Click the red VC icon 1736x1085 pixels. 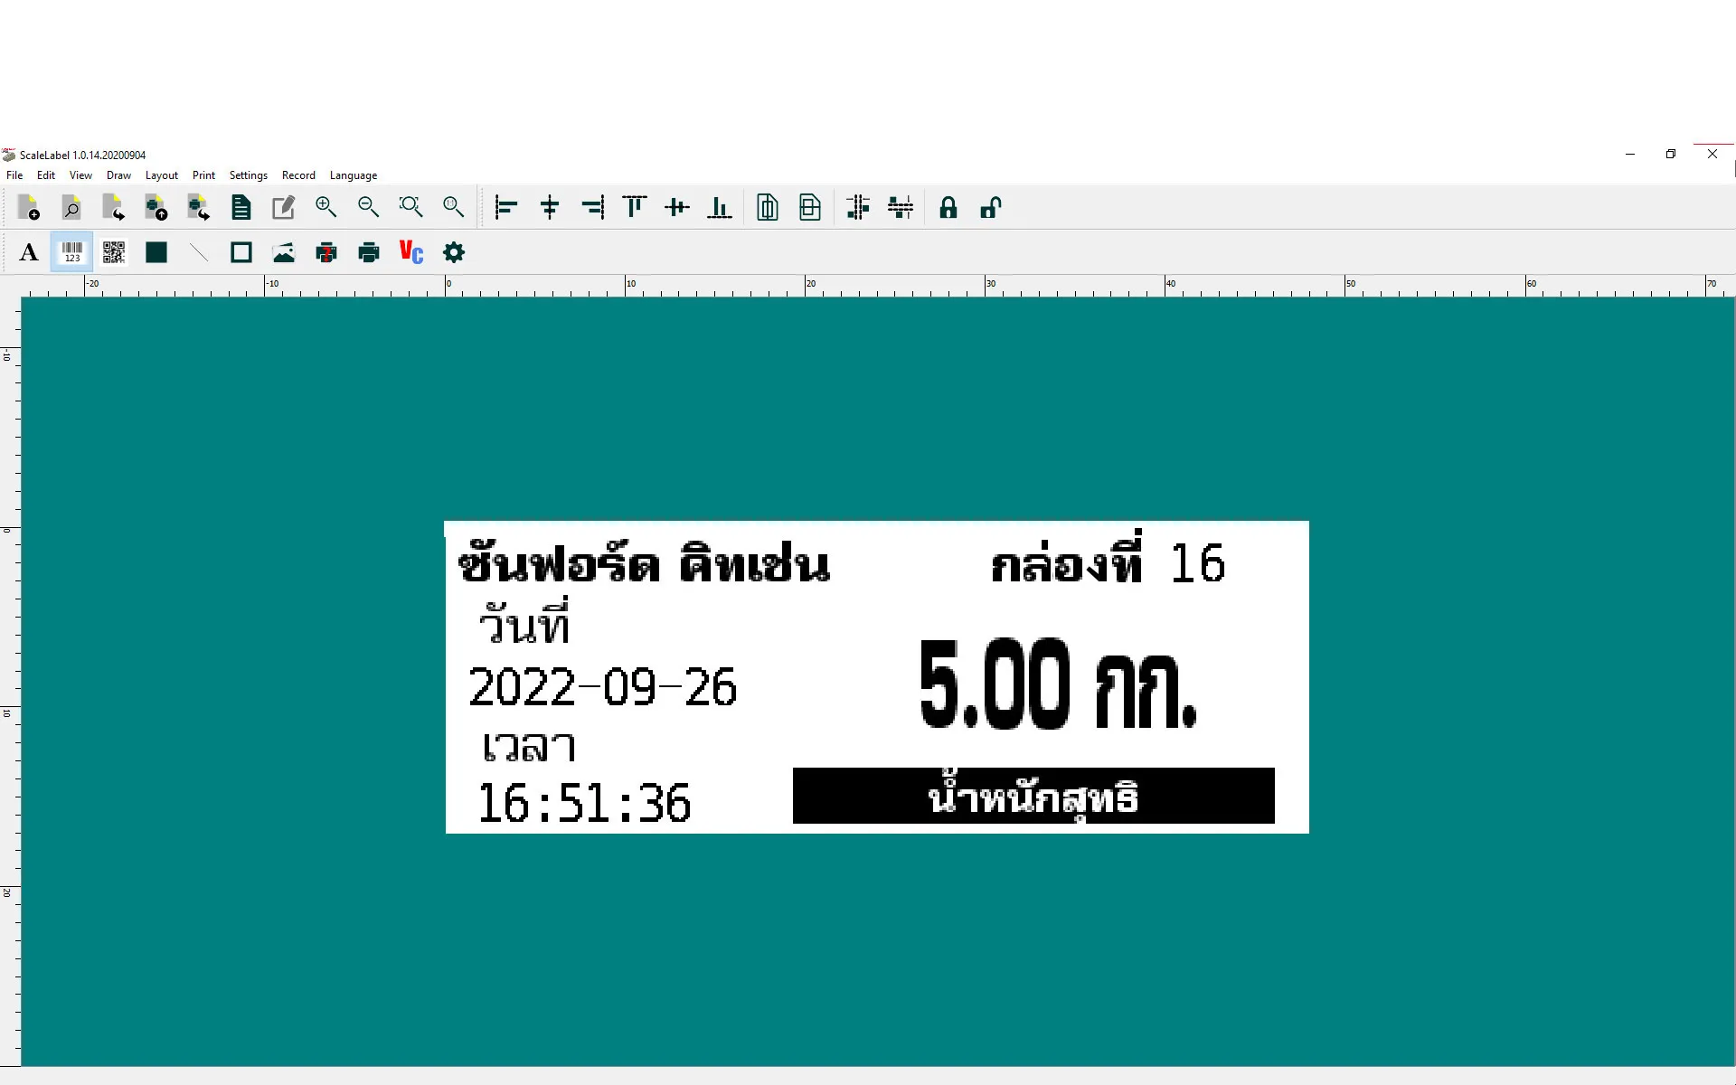pos(411,253)
